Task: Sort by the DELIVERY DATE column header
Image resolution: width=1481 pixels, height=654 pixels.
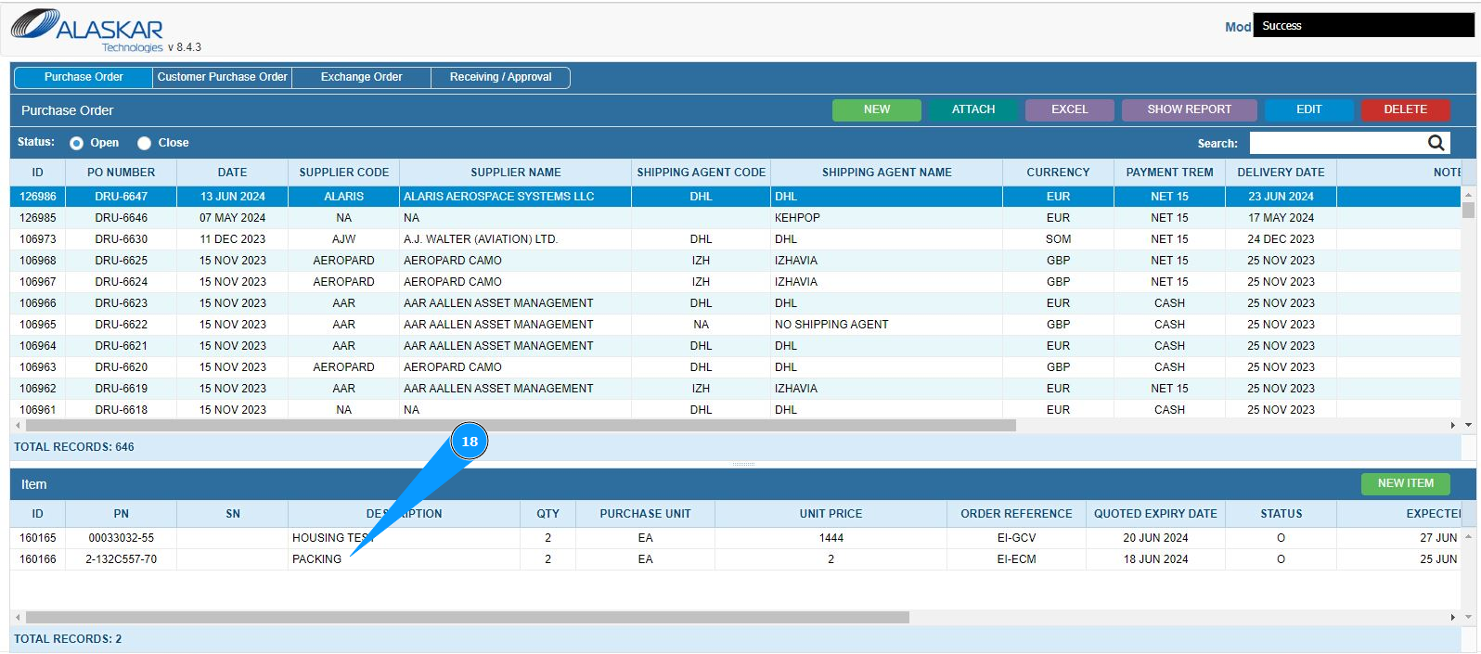Action: click(x=1281, y=173)
